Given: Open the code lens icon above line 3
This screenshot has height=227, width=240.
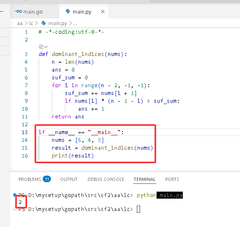Looking at the screenshot, I should [41, 46].
